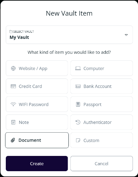Click the globe icon for Website / App

click(13, 68)
